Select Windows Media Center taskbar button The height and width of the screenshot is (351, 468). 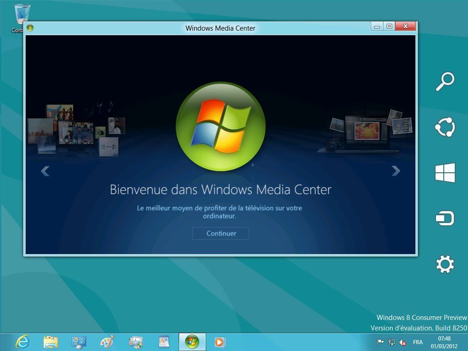point(192,342)
